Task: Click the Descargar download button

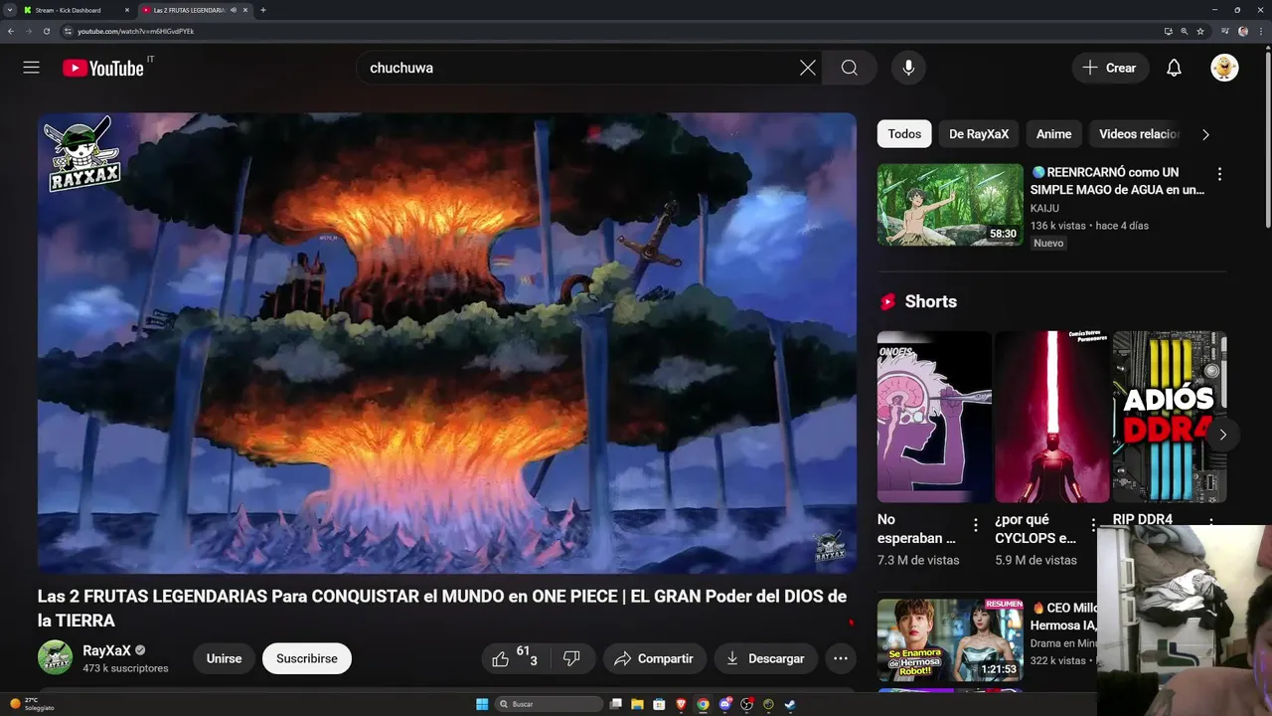Action: tap(766, 658)
